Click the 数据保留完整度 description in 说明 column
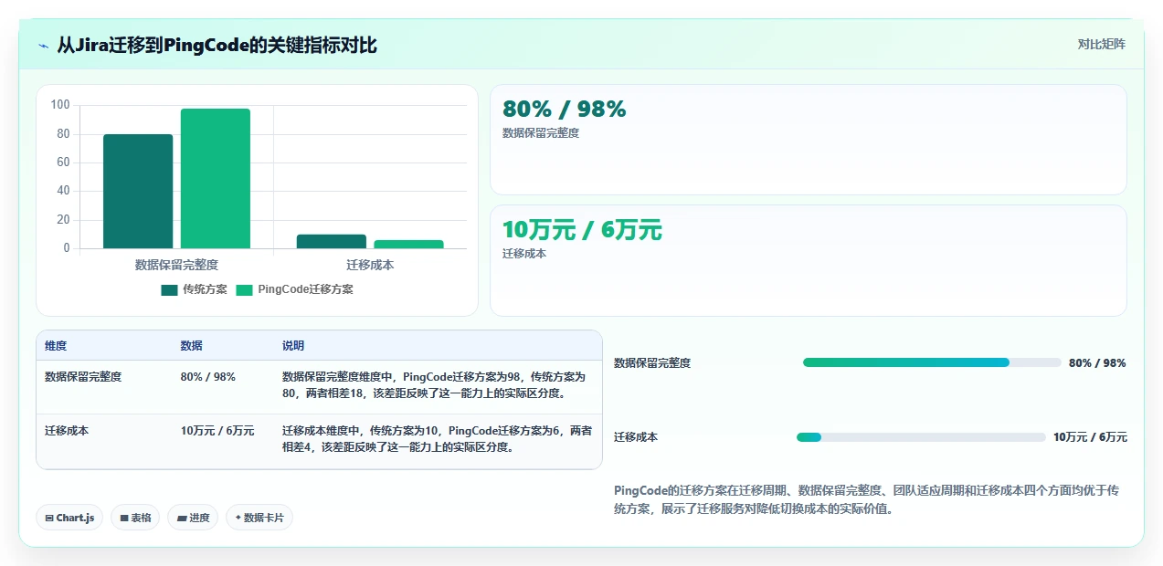Image resolution: width=1163 pixels, height=566 pixels. click(434, 385)
